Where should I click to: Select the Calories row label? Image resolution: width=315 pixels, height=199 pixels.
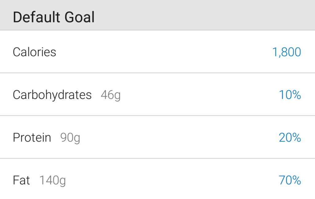pos(34,52)
